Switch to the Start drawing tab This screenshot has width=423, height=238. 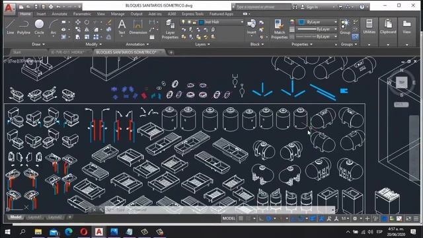tap(17, 52)
